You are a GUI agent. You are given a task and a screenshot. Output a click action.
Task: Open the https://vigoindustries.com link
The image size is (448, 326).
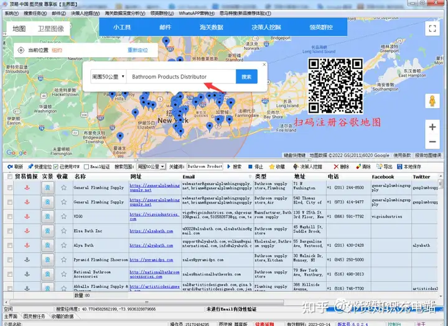(x=154, y=217)
